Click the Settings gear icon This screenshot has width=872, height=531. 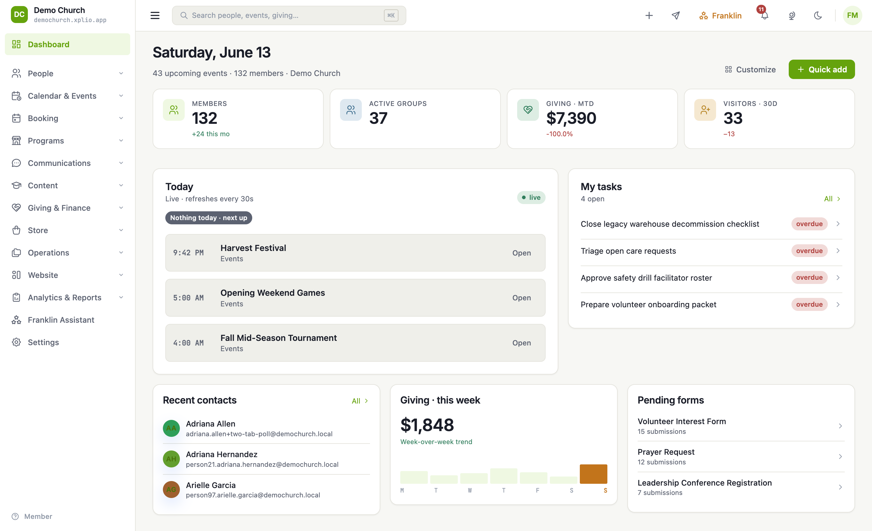point(16,342)
